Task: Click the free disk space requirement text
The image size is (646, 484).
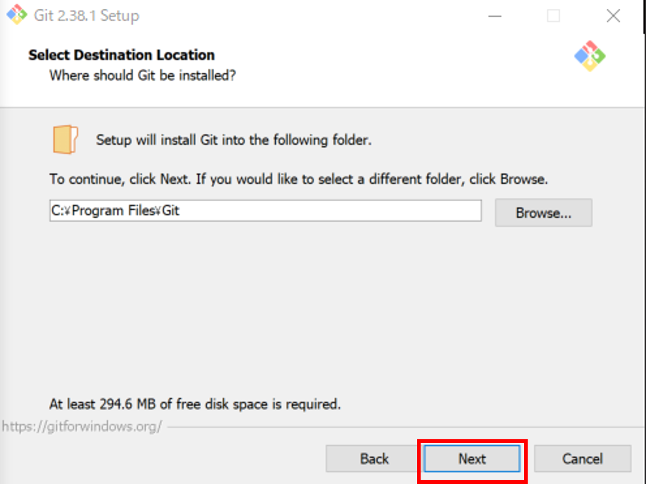Action: [x=195, y=404]
